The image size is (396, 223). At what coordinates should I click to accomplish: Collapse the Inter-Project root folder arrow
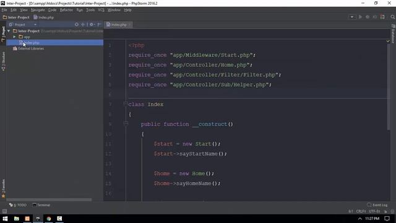click(x=9, y=31)
